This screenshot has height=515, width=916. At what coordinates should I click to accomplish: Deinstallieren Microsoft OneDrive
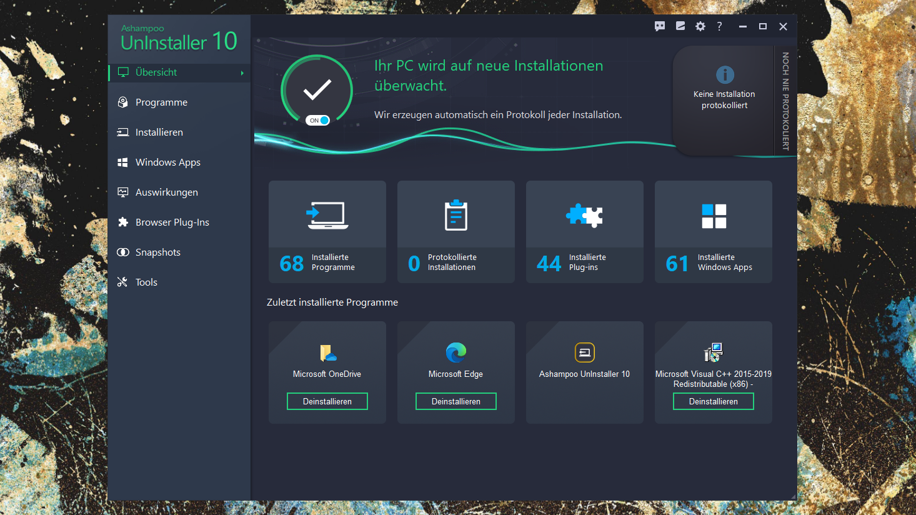coord(327,401)
